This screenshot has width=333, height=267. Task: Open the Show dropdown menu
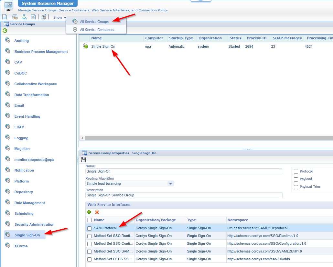pos(59,17)
